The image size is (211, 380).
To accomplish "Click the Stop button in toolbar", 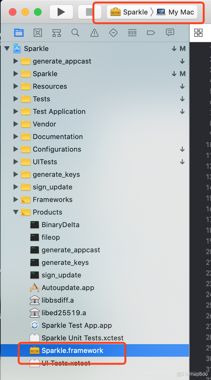I will point(90,12).
